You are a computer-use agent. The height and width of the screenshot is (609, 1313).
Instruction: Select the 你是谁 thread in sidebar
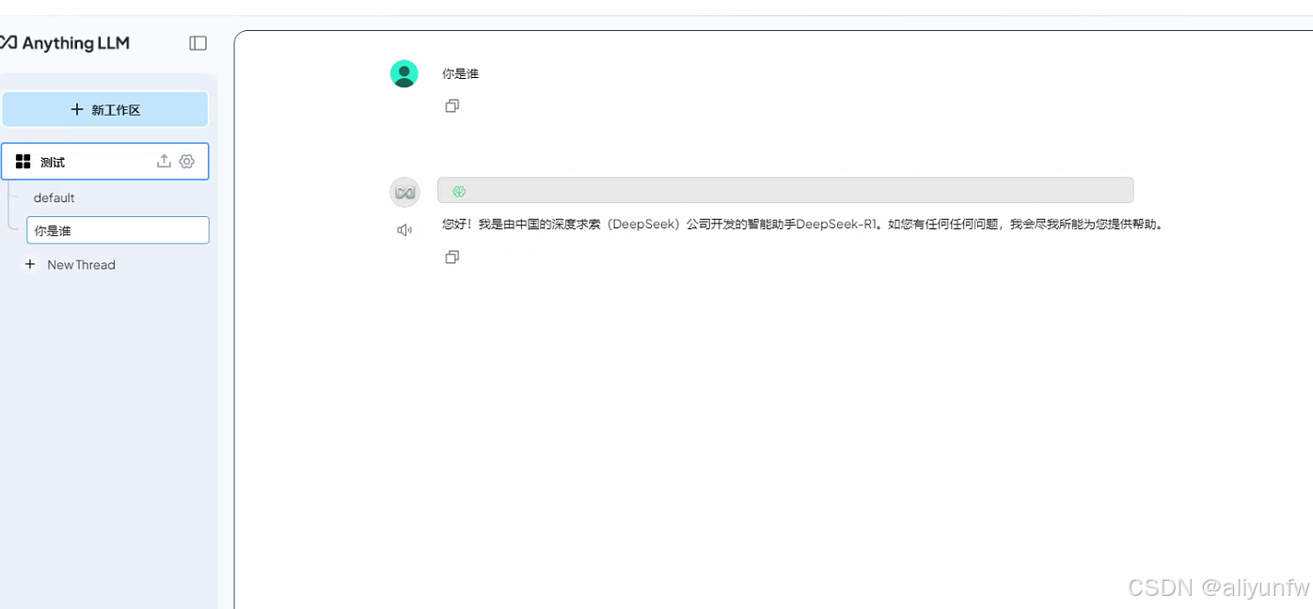point(118,230)
